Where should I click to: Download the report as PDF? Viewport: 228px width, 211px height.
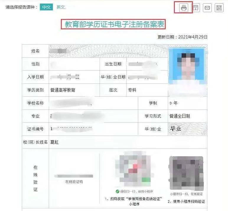[196, 8]
